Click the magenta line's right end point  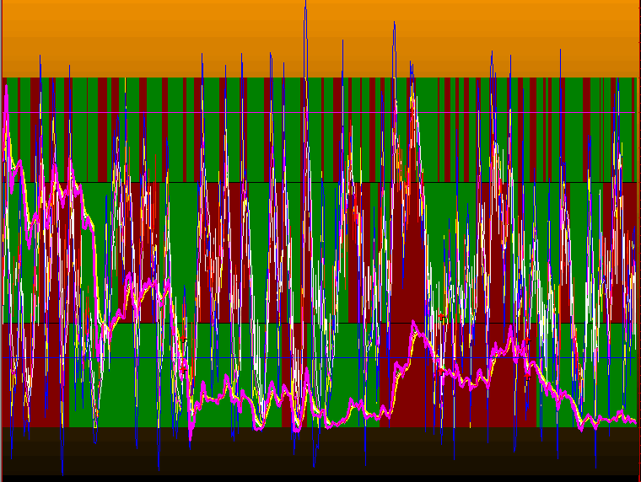pos(634,423)
